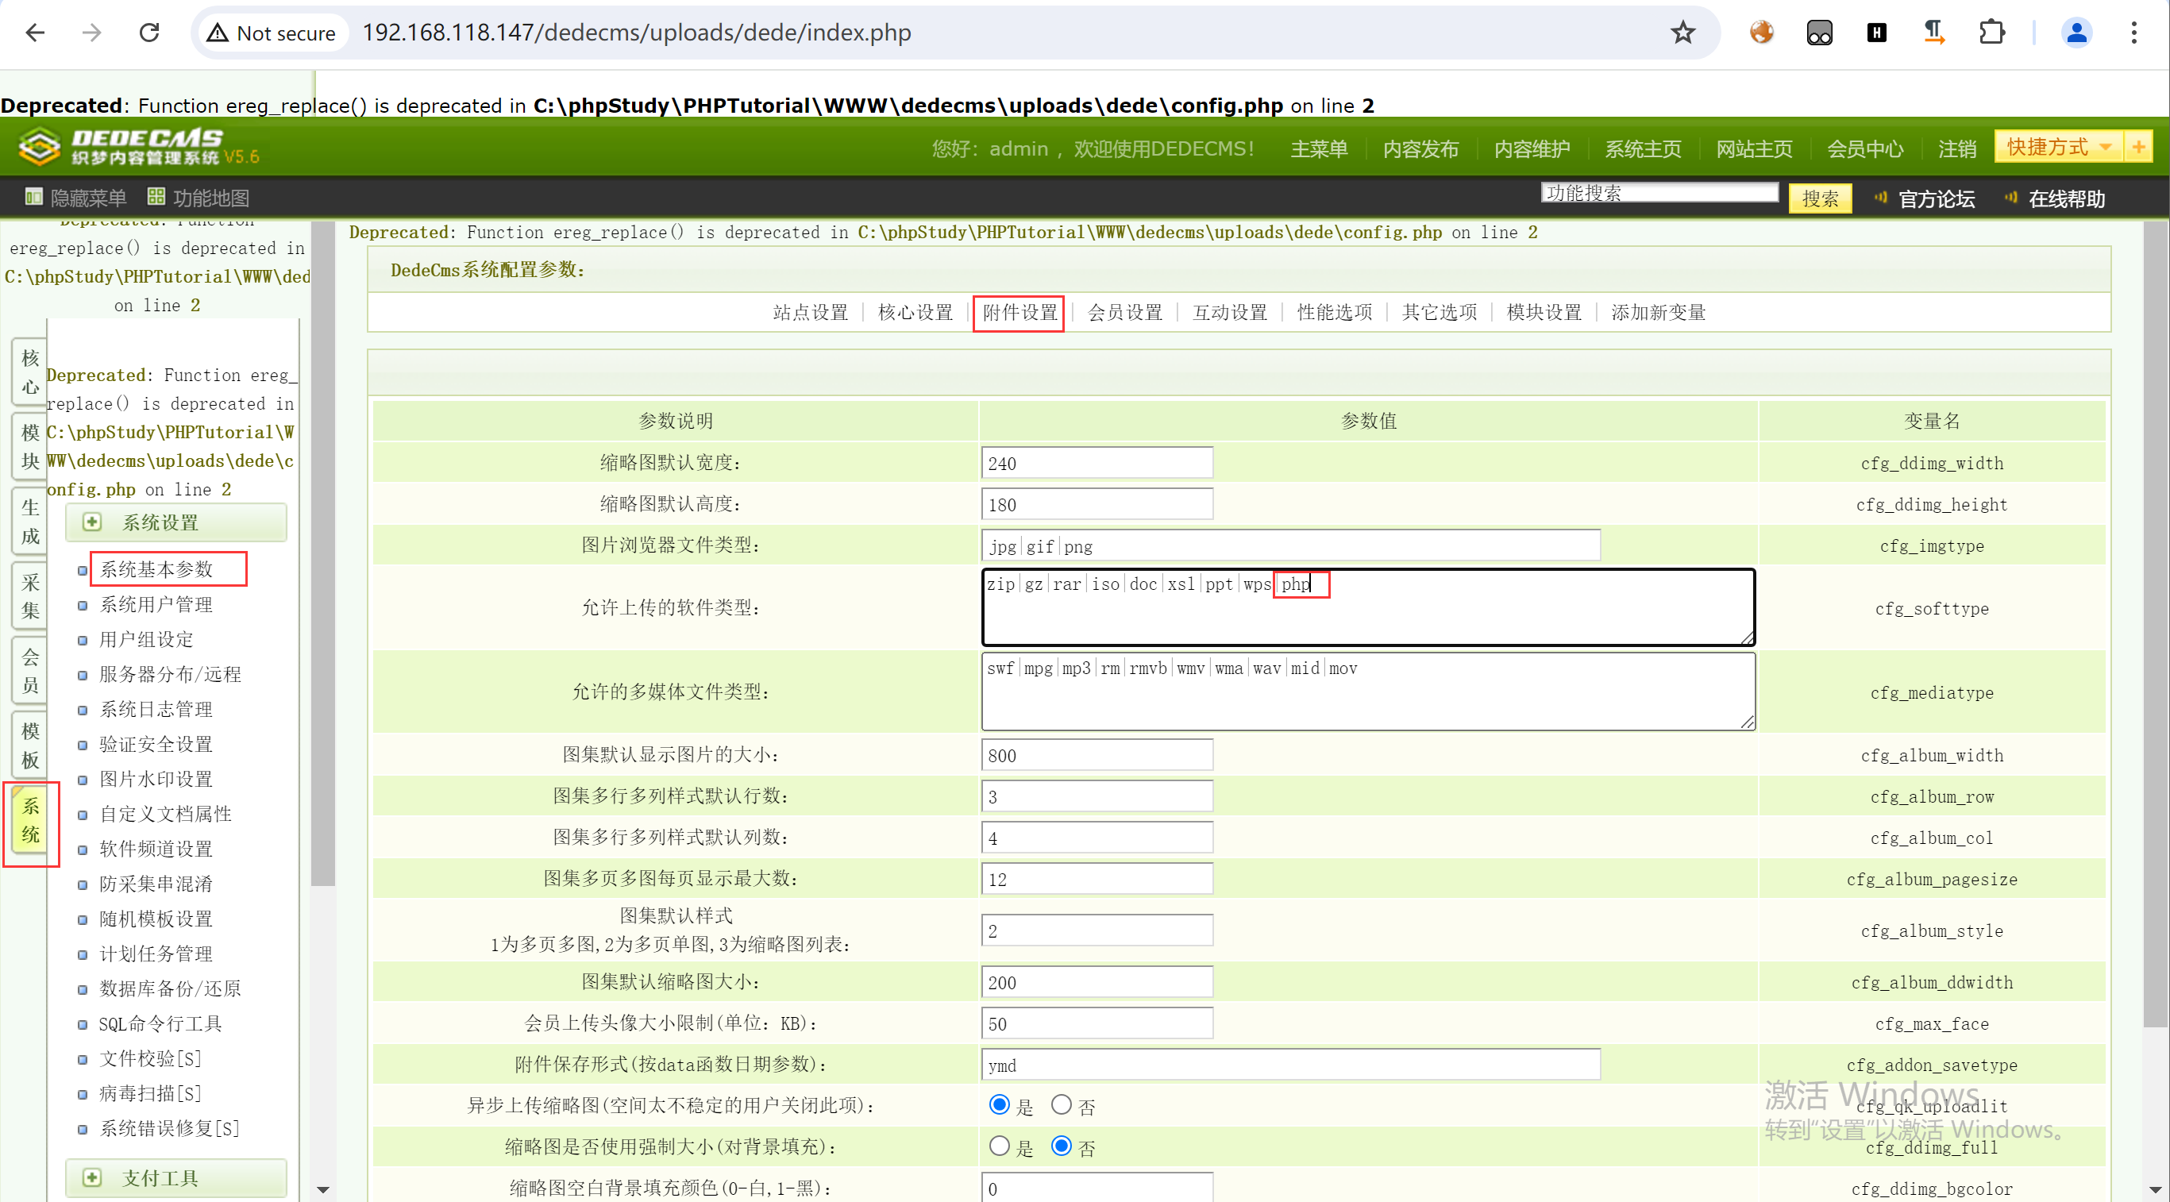Click the paragraph mark extension icon

tap(1933, 33)
